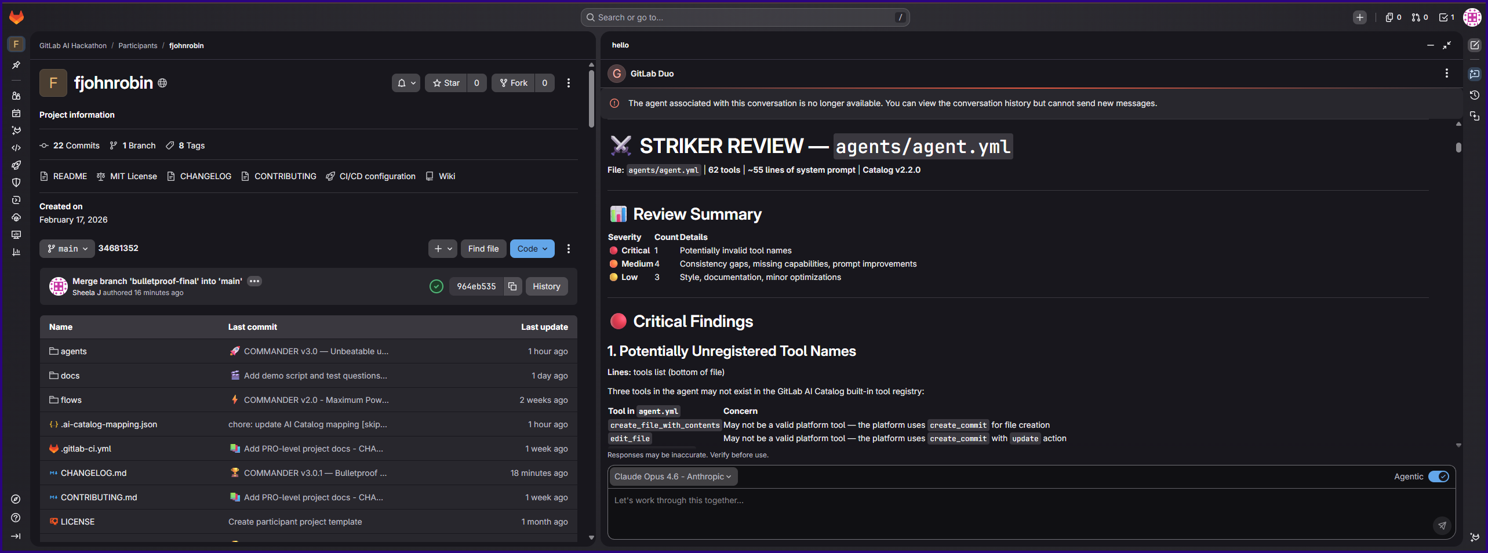Open project actions kebab next to Fork
This screenshot has height=553, width=1488.
569,83
